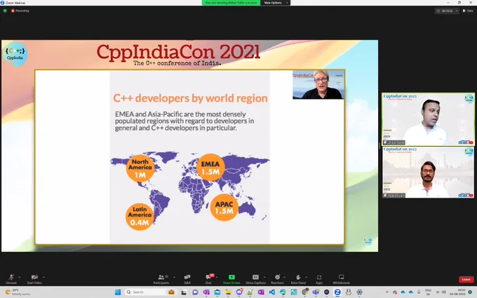477x298 pixels.
Task: Click the Raise Hand icon
Action: click(298, 278)
